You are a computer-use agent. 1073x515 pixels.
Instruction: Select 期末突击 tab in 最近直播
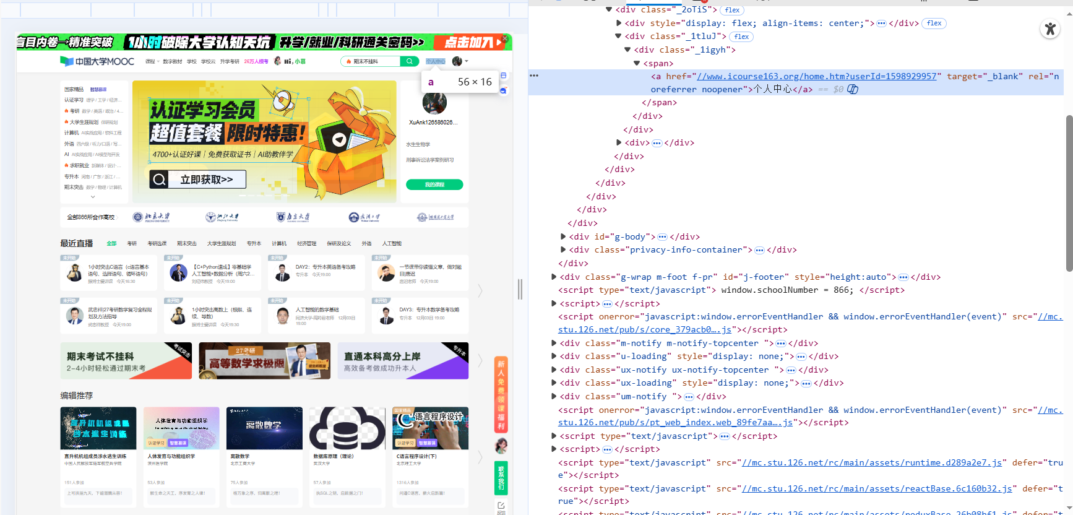(x=187, y=243)
